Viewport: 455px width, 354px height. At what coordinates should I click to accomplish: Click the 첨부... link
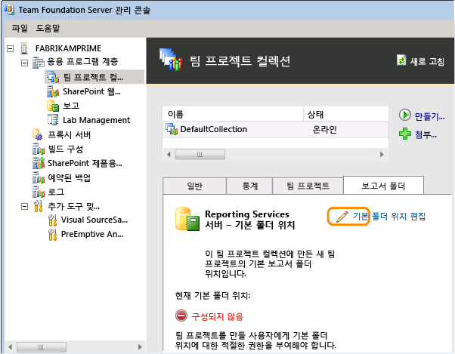click(426, 134)
